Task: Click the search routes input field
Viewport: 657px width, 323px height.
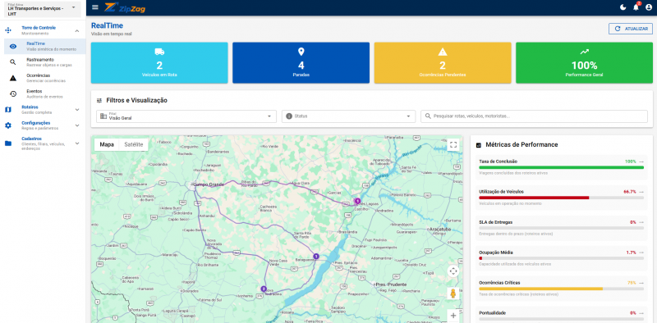Action: coord(535,116)
